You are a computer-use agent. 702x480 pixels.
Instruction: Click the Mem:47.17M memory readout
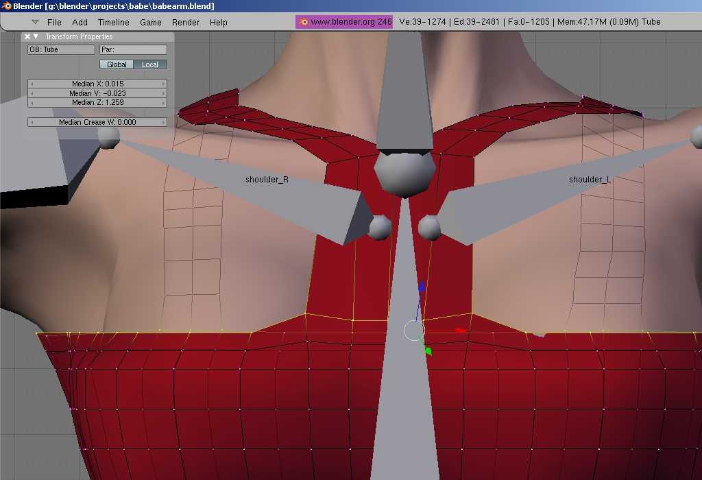click(598, 21)
